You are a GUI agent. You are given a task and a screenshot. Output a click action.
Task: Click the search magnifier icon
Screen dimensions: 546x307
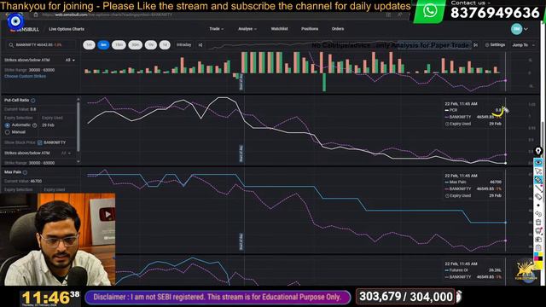tap(11, 45)
